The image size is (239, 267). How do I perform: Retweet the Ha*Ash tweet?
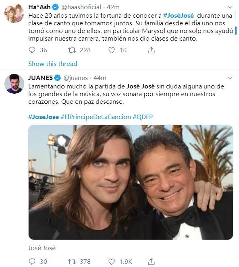pos(72,50)
